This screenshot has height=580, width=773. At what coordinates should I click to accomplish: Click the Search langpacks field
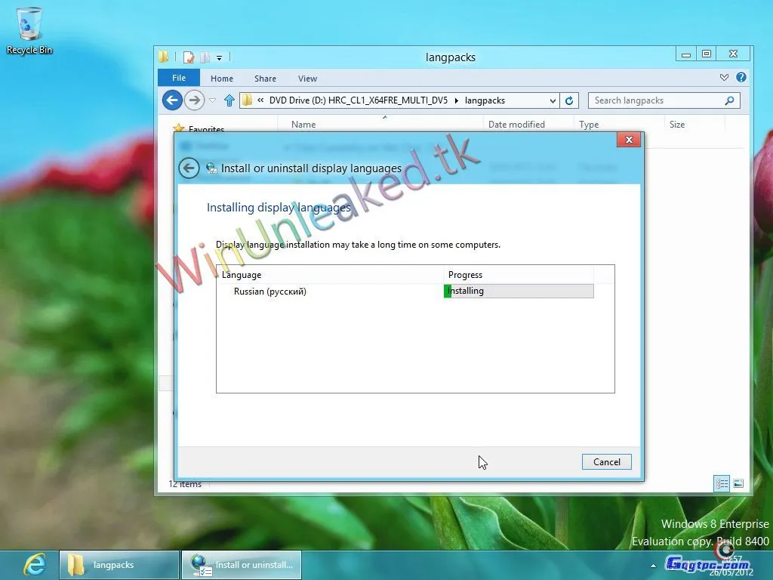coord(657,100)
